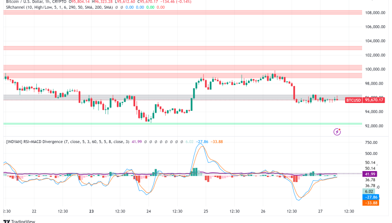
Task: Click the -27.86 value in indicator legend
Action: tap(202, 142)
